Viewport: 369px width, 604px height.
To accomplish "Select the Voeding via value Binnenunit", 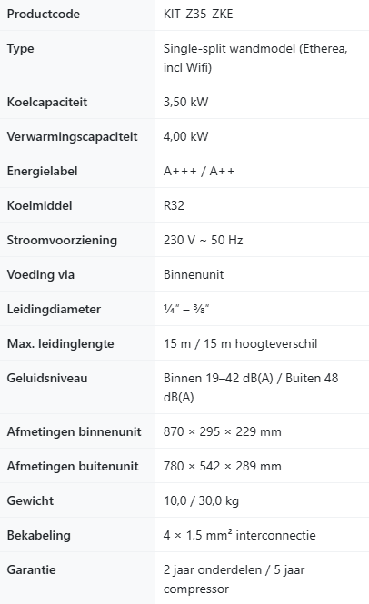I will (x=194, y=274).
